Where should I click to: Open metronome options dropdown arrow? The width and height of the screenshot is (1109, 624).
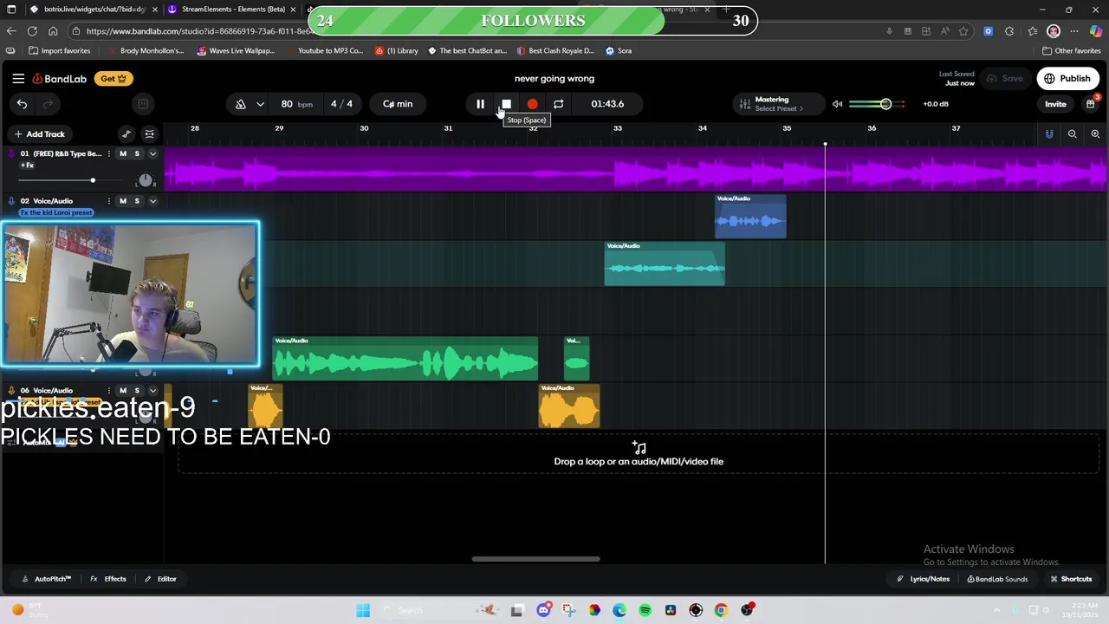click(x=260, y=104)
